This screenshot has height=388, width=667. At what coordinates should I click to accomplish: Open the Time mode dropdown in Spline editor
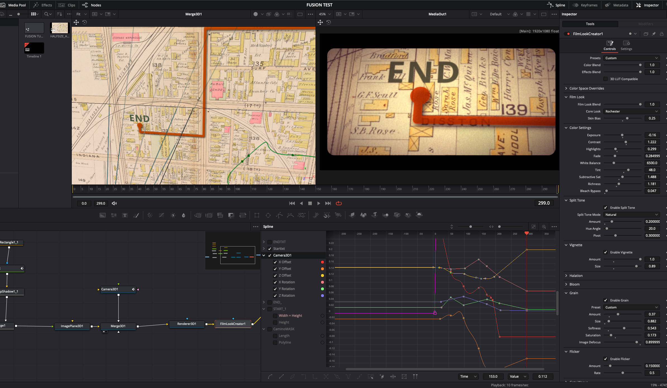(x=468, y=377)
